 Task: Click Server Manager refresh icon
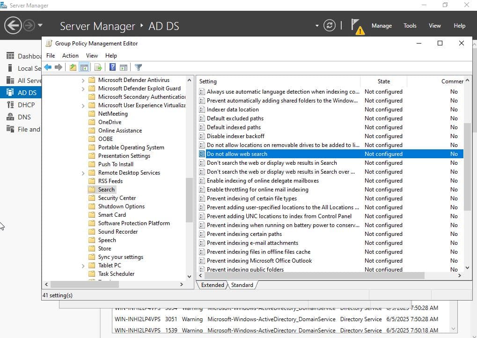(x=330, y=25)
